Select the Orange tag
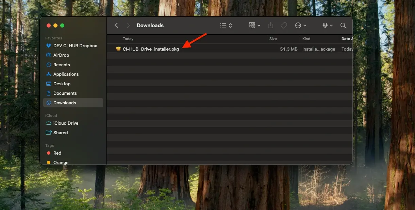Image resolution: width=415 pixels, height=210 pixels. [x=73, y=162]
